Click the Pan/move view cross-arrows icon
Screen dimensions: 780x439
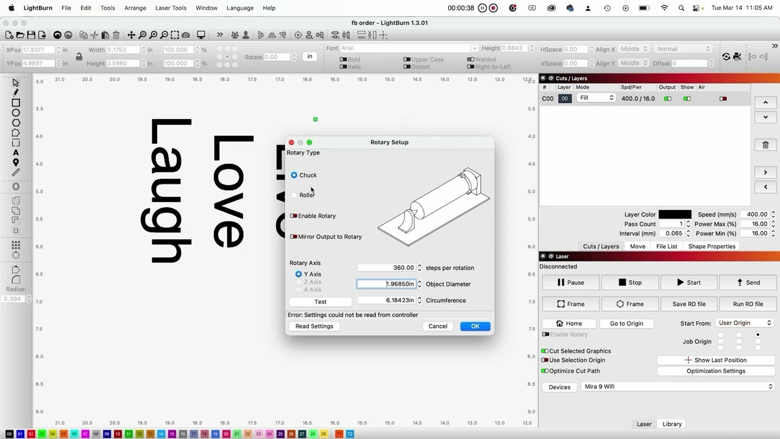click(131, 35)
